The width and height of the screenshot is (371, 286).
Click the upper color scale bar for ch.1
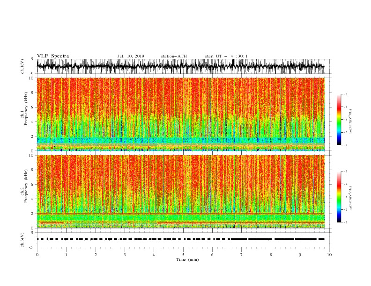[x=339, y=120]
